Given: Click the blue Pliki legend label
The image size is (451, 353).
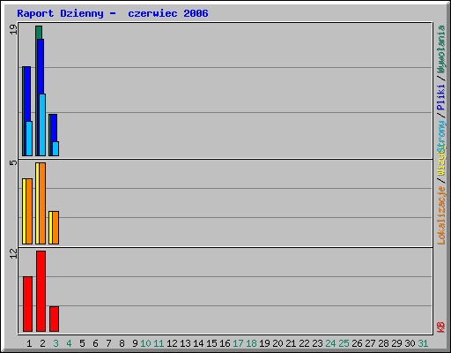Looking at the screenshot, I should pos(440,97).
